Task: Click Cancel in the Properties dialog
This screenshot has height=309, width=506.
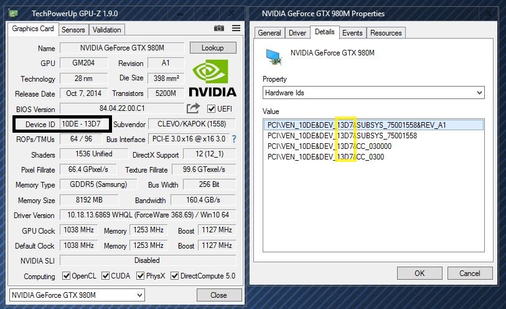Action: (x=470, y=273)
